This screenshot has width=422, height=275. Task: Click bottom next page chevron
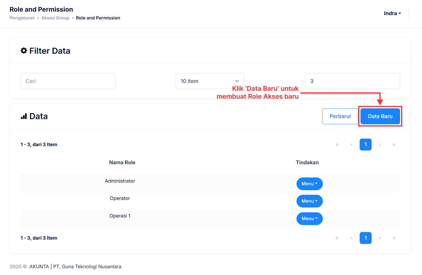pyautogui.click(x=380, y=238)
